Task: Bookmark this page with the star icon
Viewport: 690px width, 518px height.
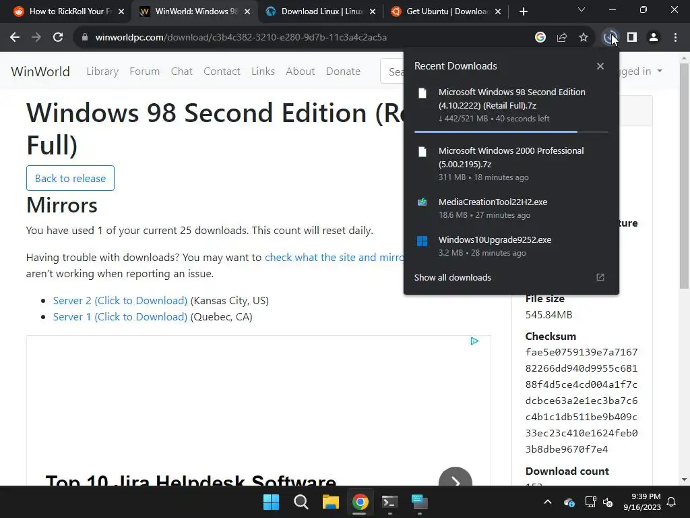Action: click(x=584, y=38)
